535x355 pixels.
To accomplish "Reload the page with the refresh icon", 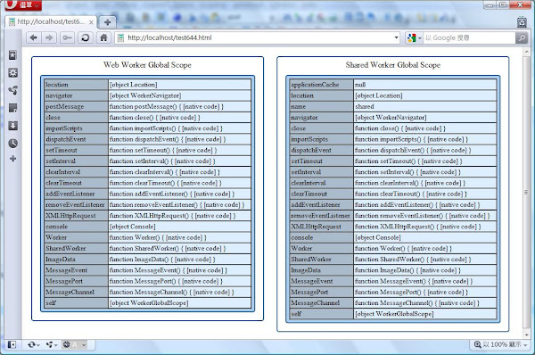I will pos(86,37).
